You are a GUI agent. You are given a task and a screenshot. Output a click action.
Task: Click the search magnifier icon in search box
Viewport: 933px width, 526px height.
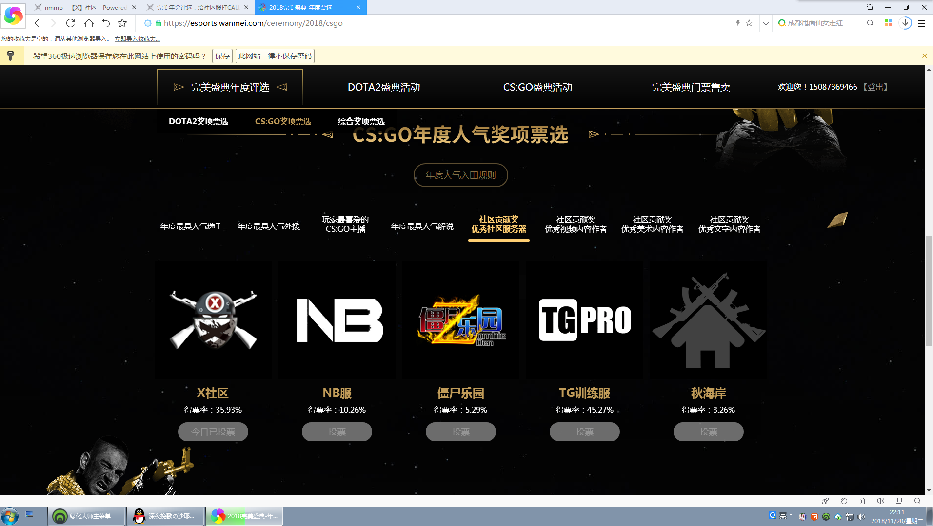click(870, 23)
